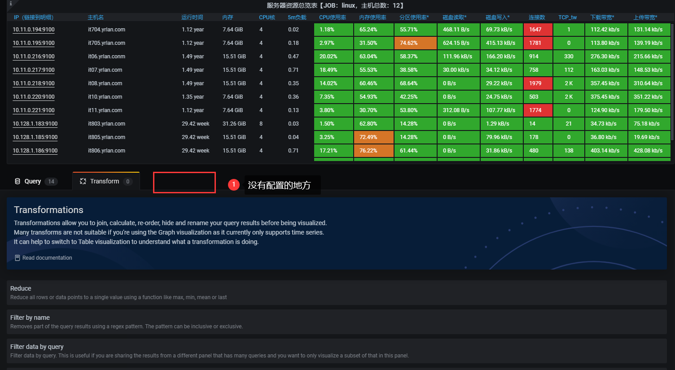Click the Transform tab icon
This screenshot has width=675, height=370.
[x=83, y=181]
